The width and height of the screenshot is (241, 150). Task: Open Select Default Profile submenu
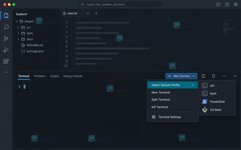pos(172,85)
